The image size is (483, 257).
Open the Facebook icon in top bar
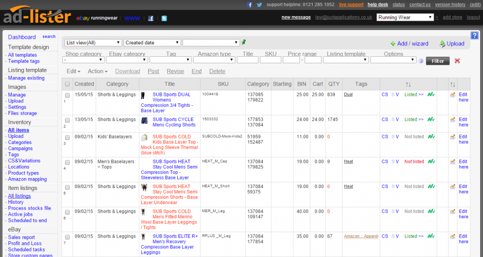tap(250, 5)
